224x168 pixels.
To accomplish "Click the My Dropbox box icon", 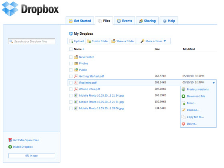I will pyautogui.click(x=71, y=34).
